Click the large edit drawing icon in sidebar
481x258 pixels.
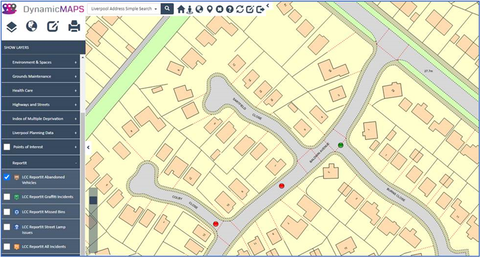[53, 26]
